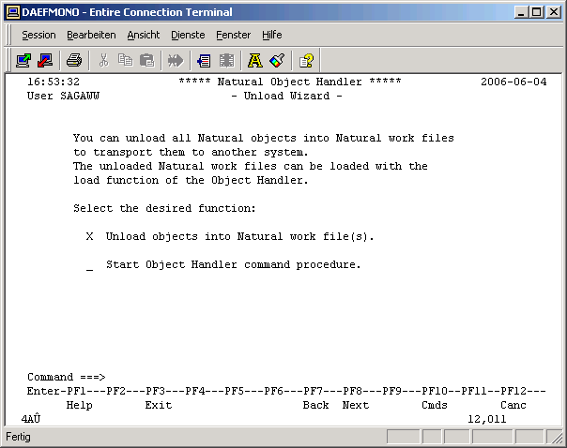The height and width of the screenshot is (448, 567).
Task: Click the scissors cut icon
Action: [104, 60]
